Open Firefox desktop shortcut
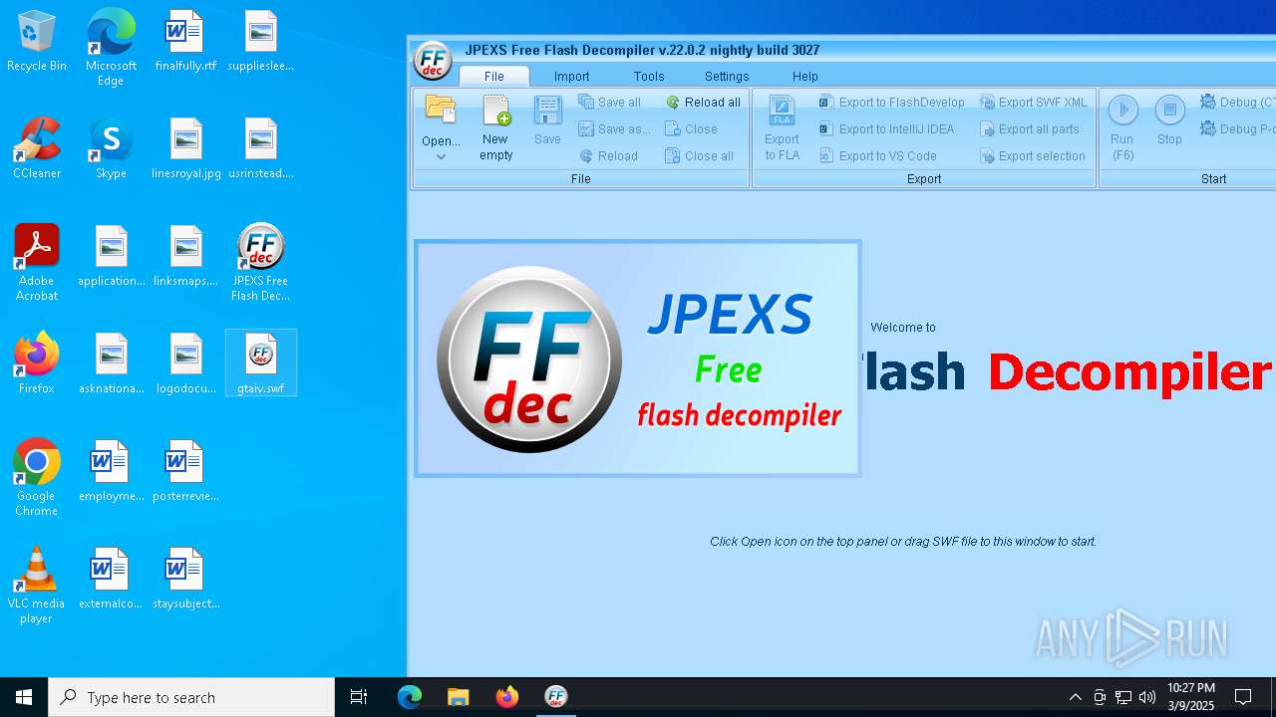1276x717 pixels. pos(37,363)
